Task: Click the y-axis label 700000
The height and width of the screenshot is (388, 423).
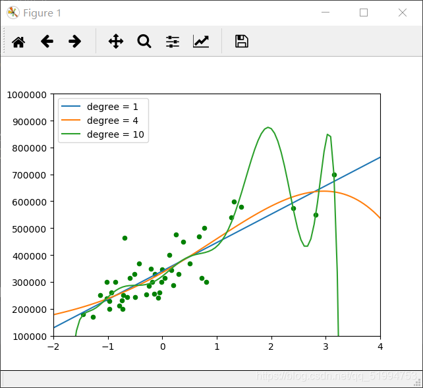Action: tap(30, 175)
